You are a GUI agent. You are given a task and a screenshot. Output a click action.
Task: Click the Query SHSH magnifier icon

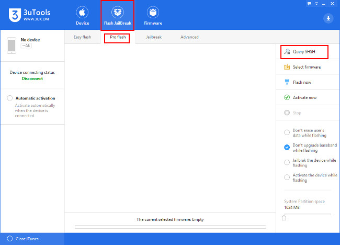tap(287, 52)
